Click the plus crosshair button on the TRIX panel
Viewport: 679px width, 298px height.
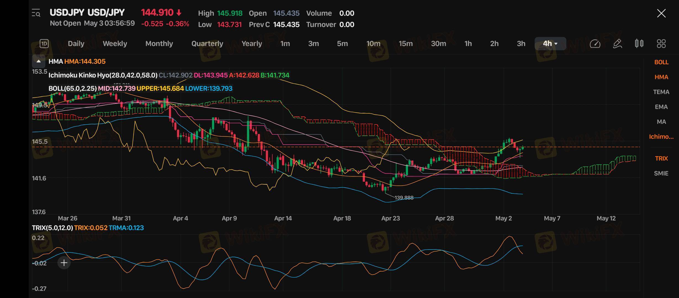click(64, 263)
